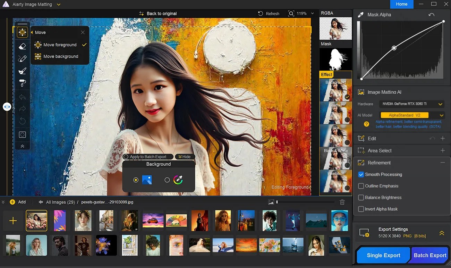Select the Pen edge-drawing tool
This screenshot has width=451, height=268.
click(x=22, y=58)
